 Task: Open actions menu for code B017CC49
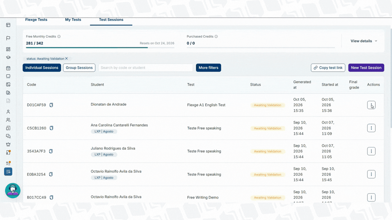[371, 197]
